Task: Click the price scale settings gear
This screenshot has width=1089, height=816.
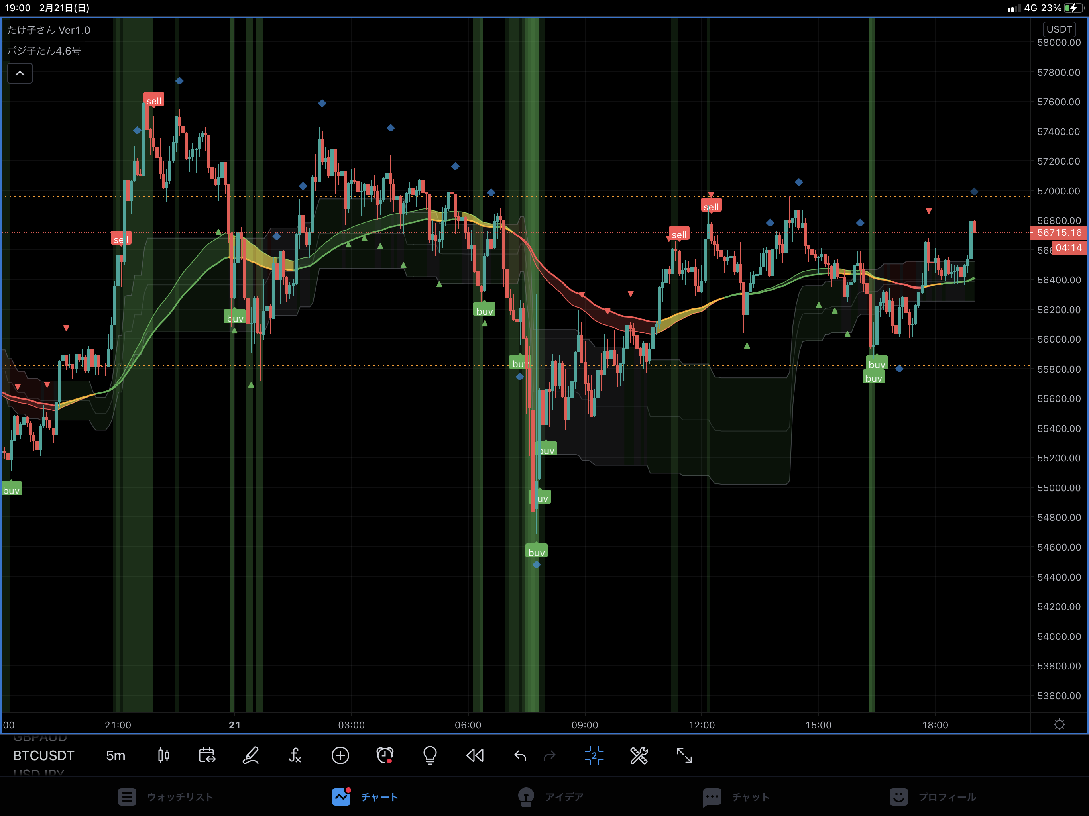Action: pos(1059,724)
